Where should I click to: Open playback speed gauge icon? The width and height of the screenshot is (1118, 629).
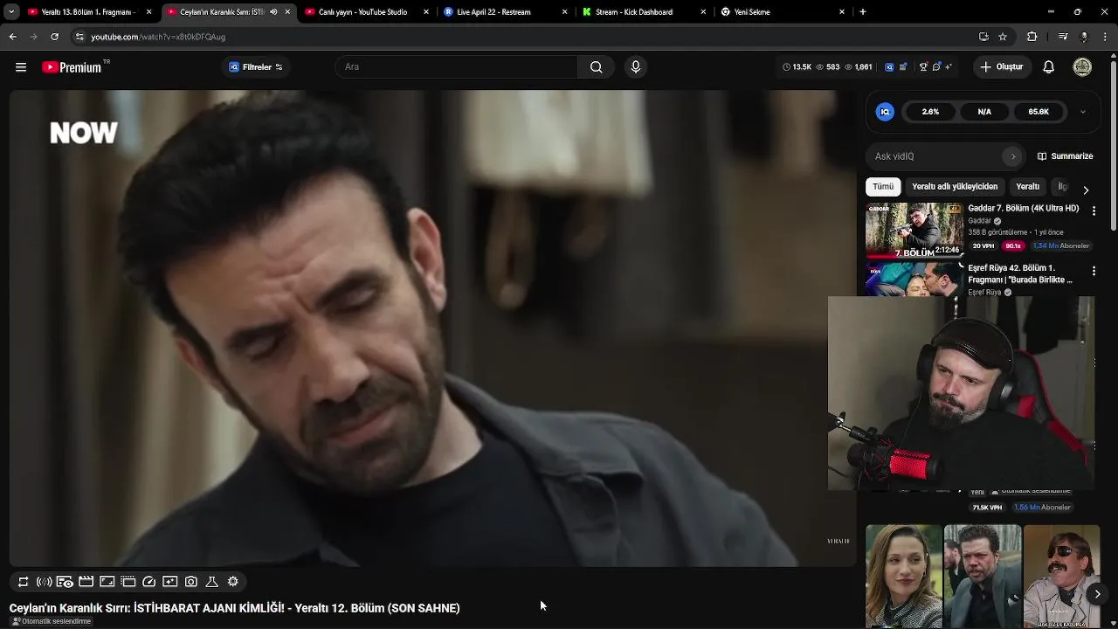(149, 582)
